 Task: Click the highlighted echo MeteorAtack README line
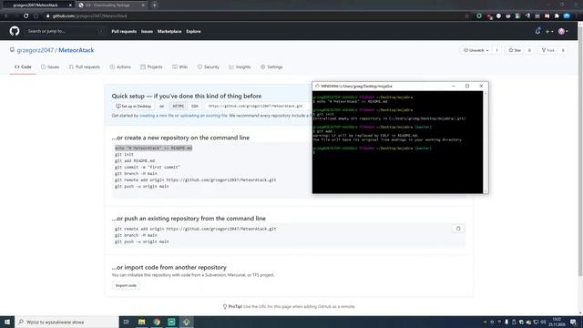click(154, 148)
